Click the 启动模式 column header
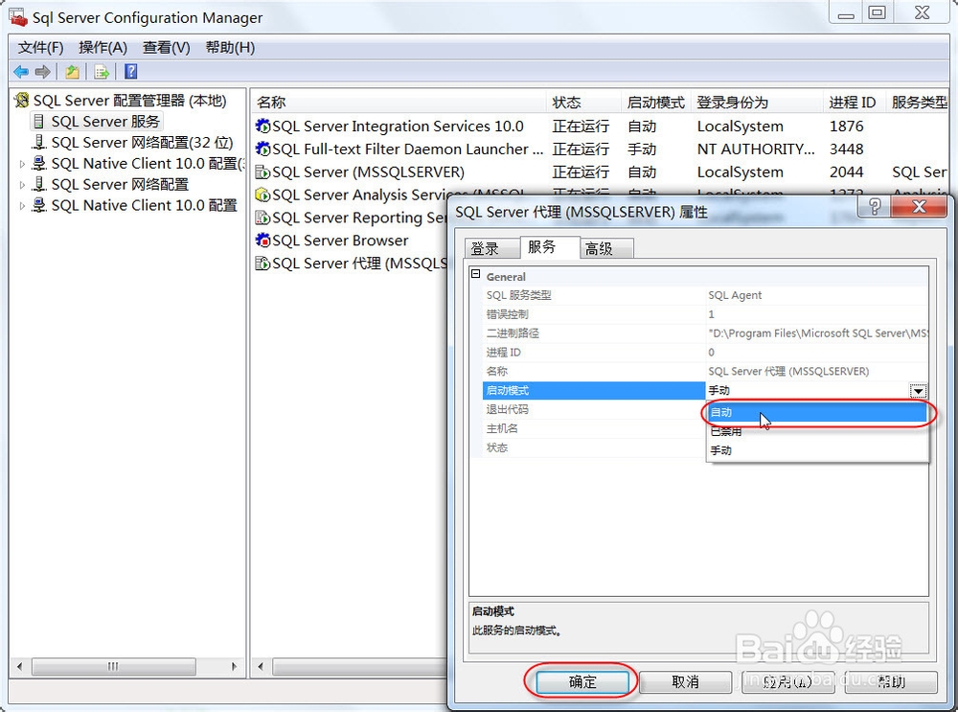The width and height of the screenshot is (958, 712). click(x=656, y=103)
